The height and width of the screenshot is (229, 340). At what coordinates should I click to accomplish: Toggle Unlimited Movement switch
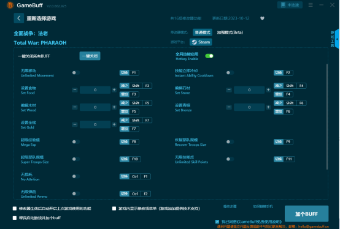click(x=76, y=73)
